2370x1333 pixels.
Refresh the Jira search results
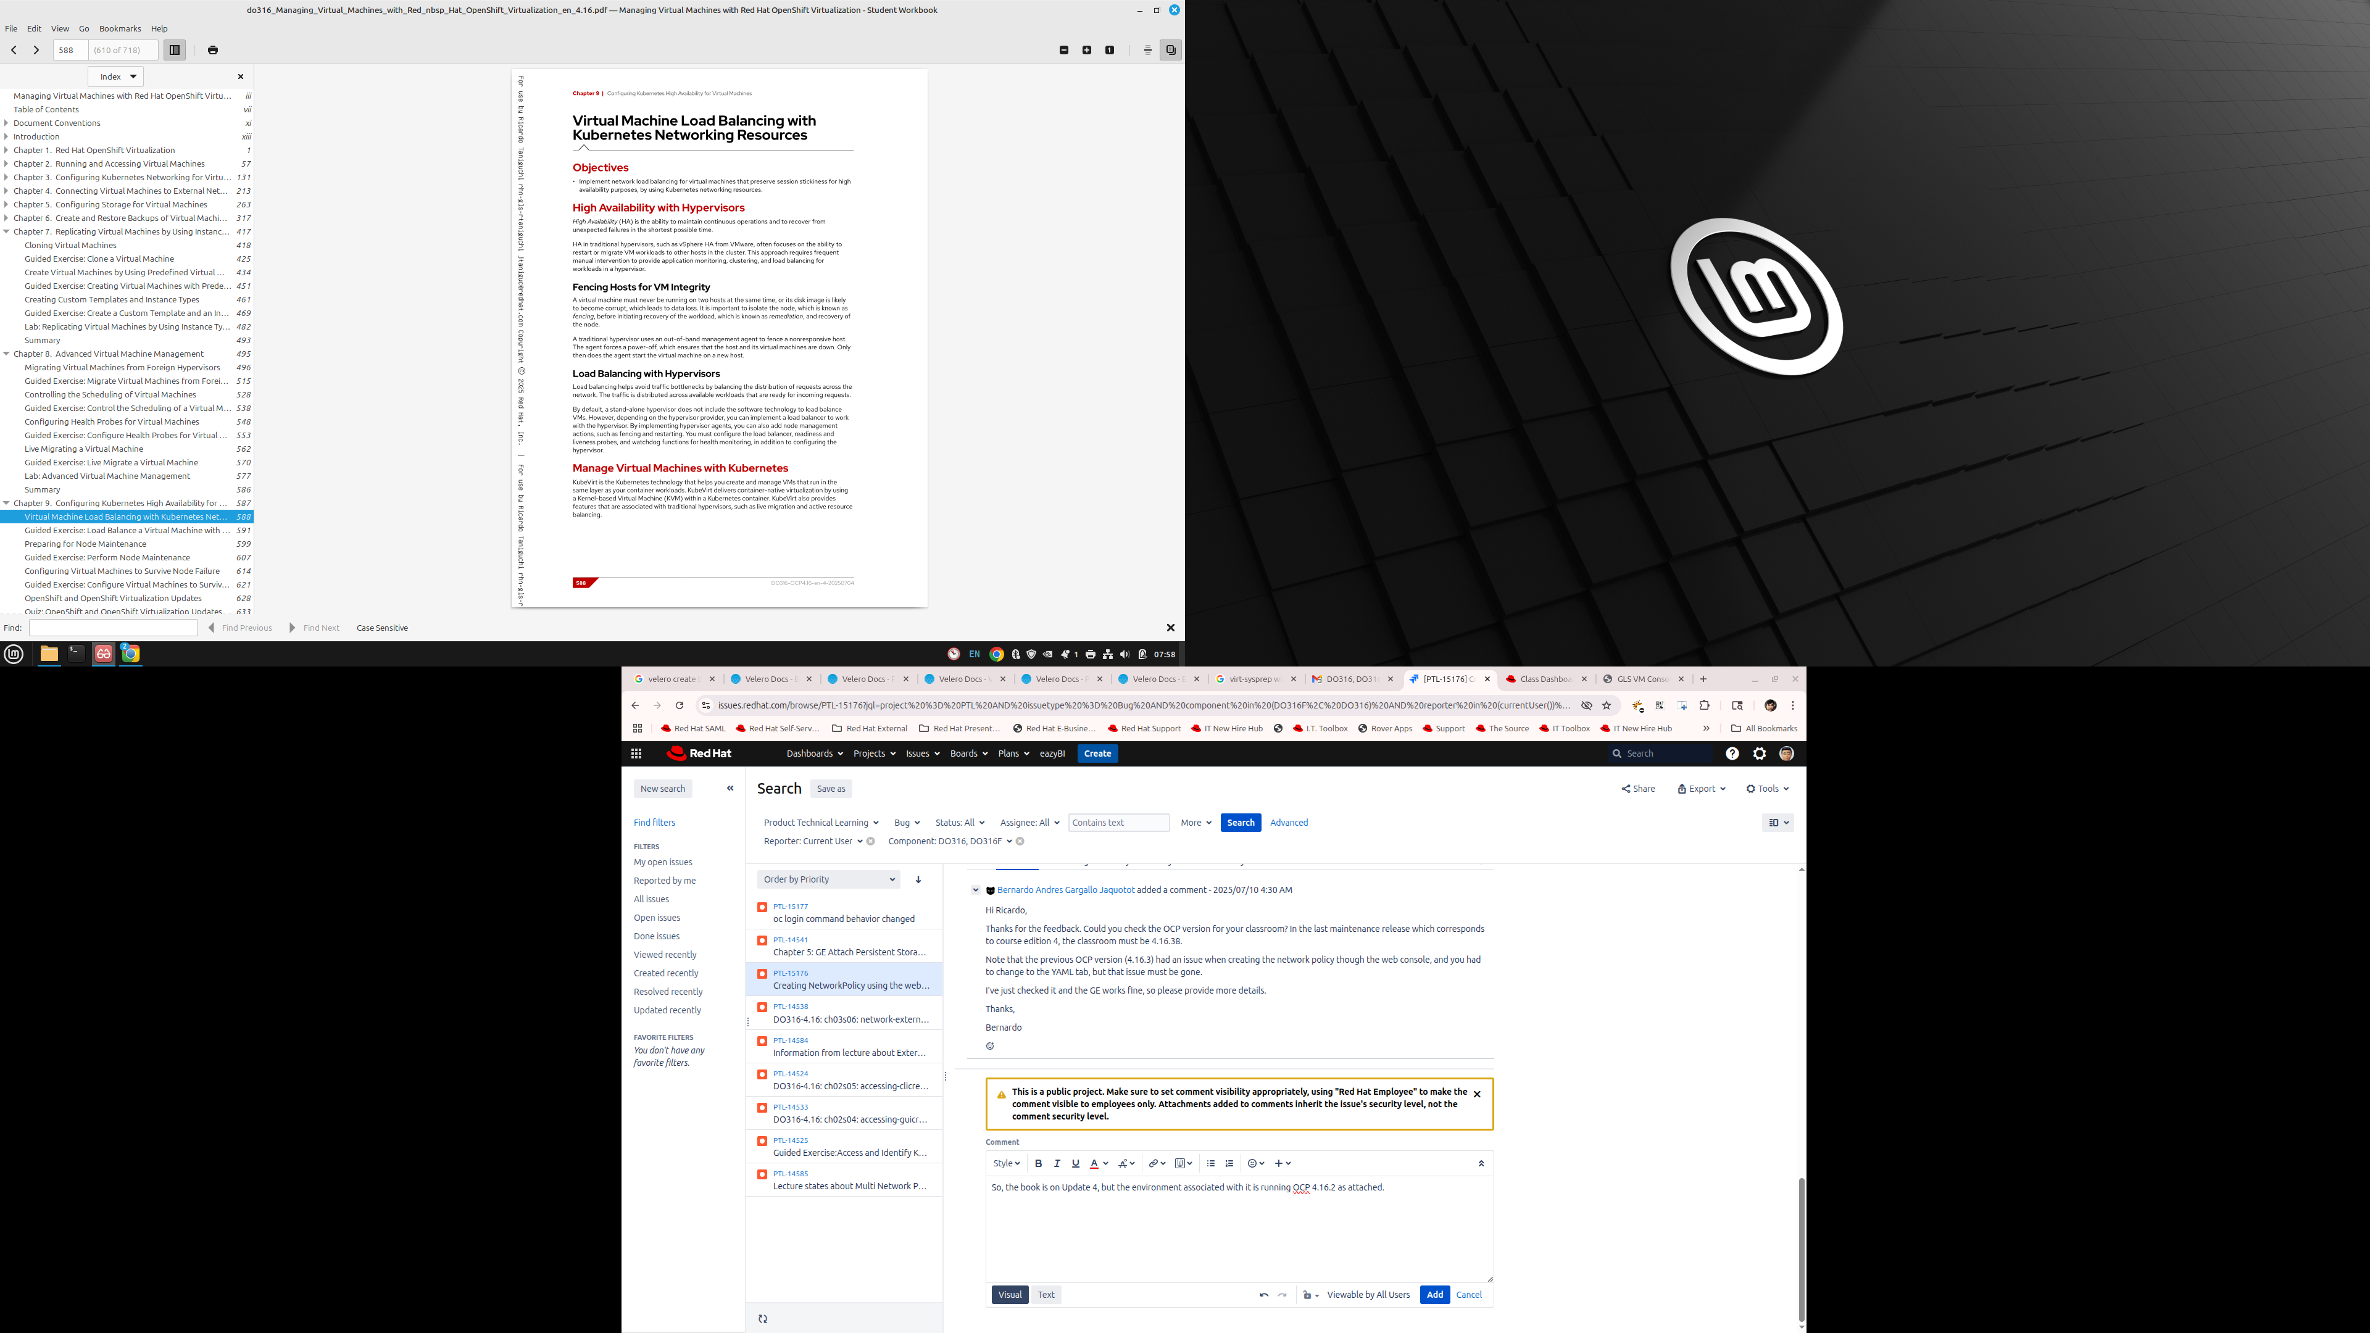click(x=763, y=1319)
